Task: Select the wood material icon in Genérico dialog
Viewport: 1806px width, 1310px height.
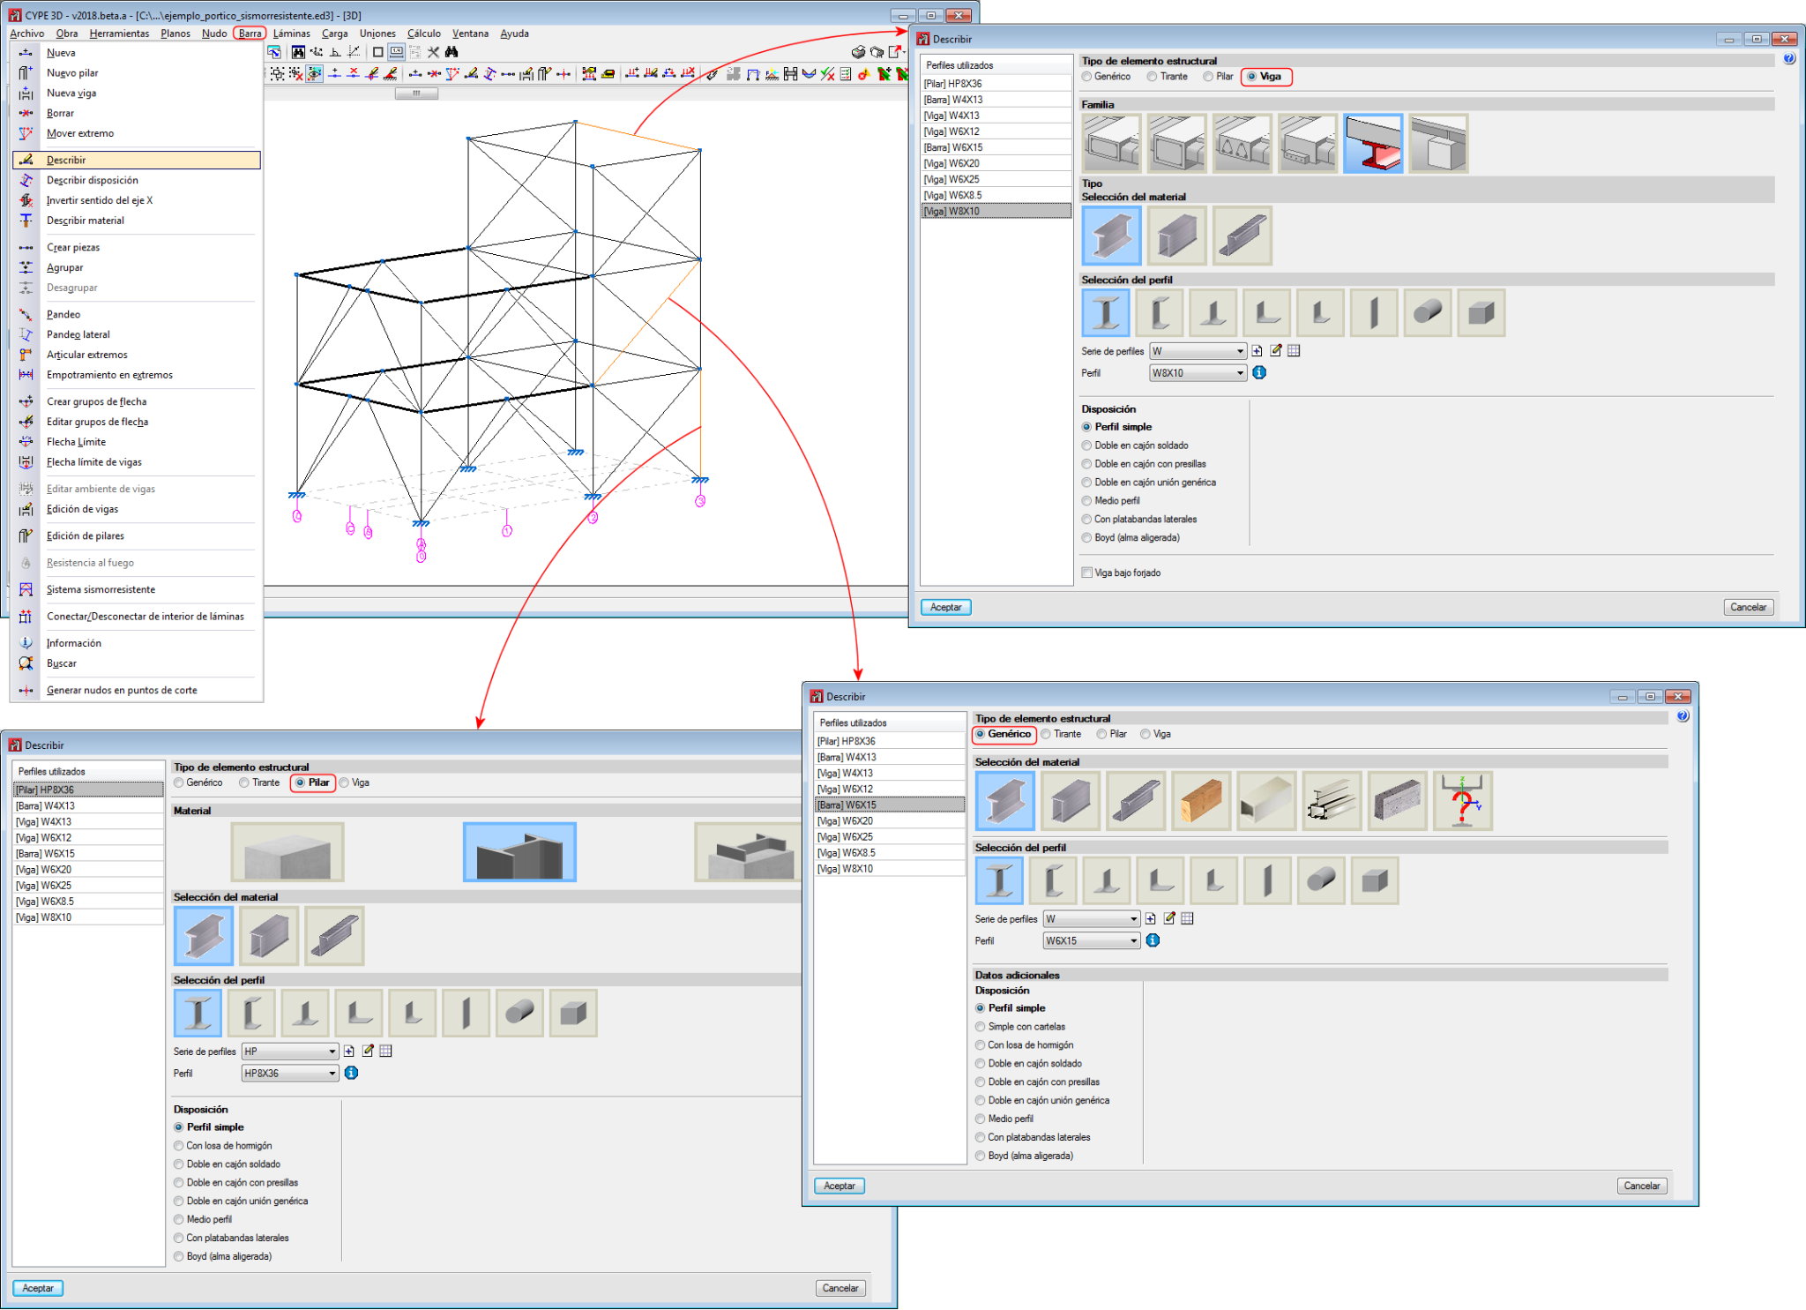Action: pos(1200,800)
